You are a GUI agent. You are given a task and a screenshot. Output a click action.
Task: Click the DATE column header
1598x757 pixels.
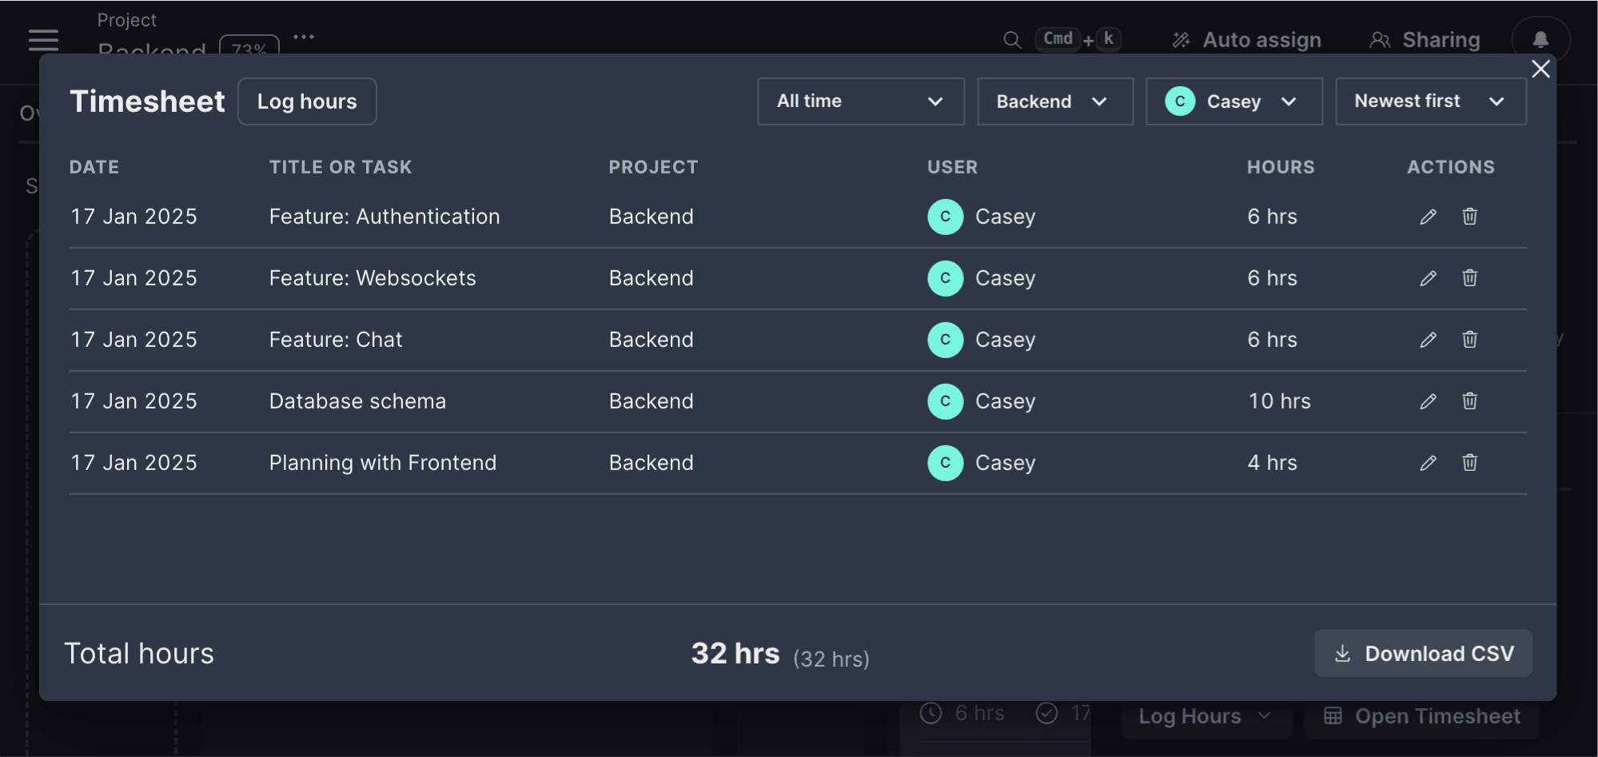coord(94,167)
